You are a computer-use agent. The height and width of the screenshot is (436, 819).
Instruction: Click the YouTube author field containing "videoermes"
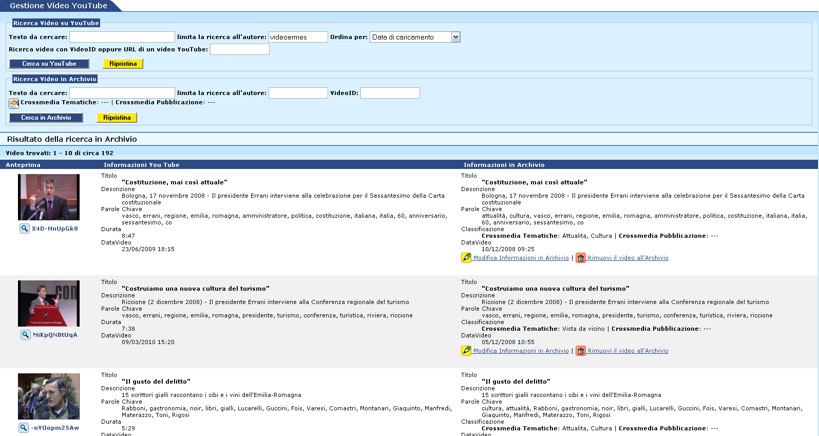tap(298, 37)
